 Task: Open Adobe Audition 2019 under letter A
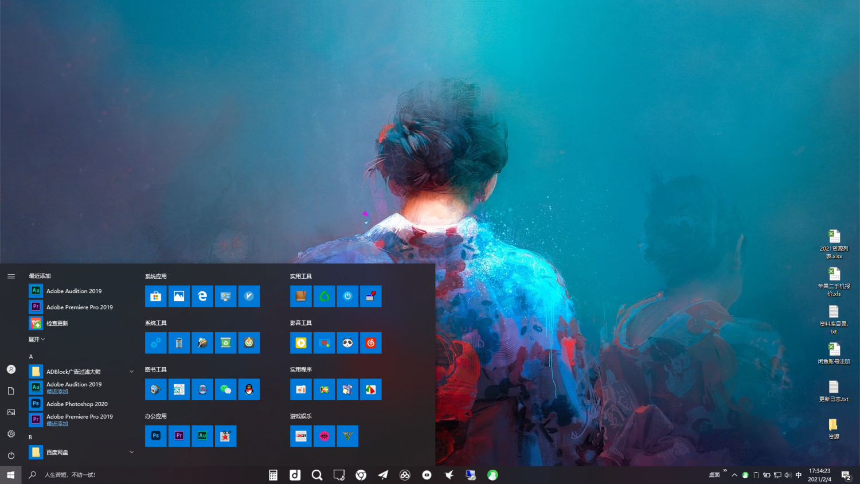tap(82, 388)
